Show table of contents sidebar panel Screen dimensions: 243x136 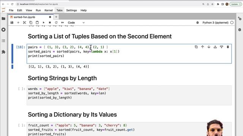click(3, 41)
